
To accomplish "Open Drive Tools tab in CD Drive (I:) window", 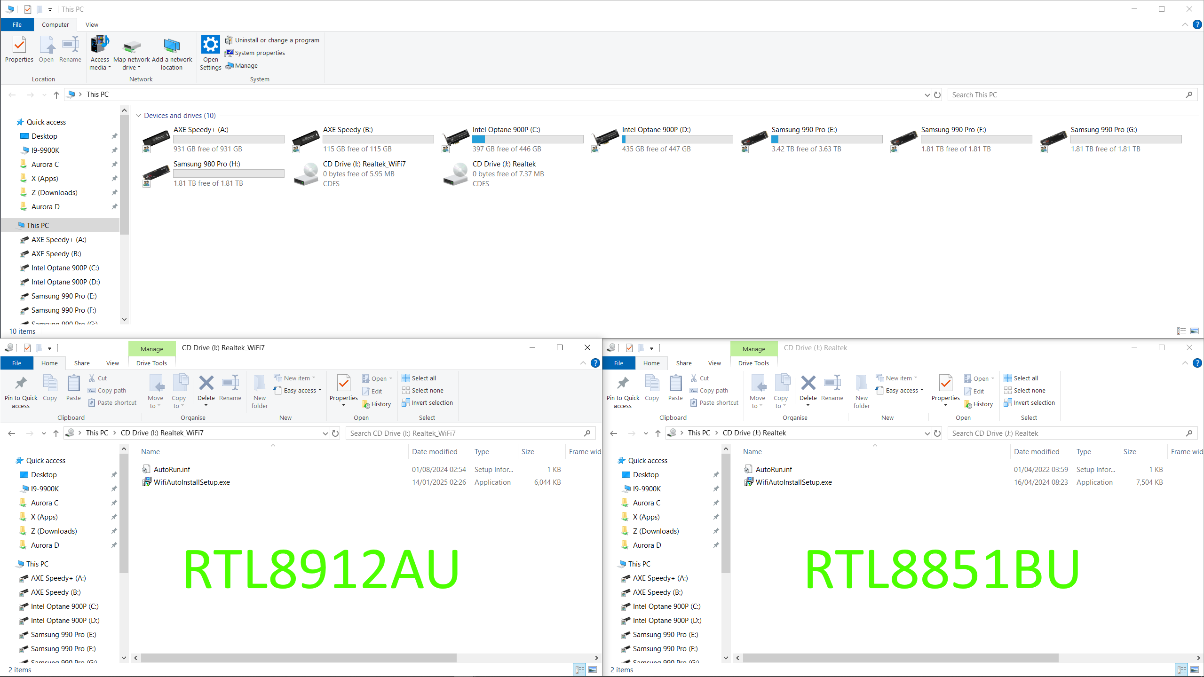I will pyautogui.click(x=151, y=363).
